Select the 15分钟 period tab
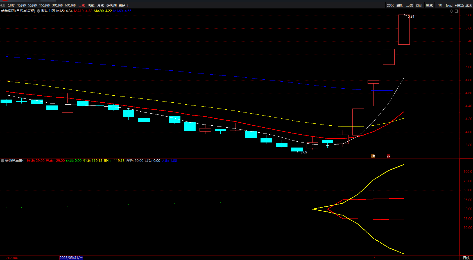473x260 pixels. coord(44,5)
